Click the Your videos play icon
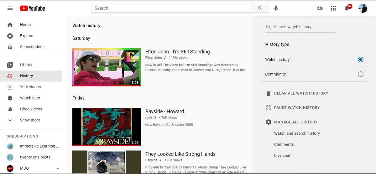376x174 pixels. click(x=10, y=87)
